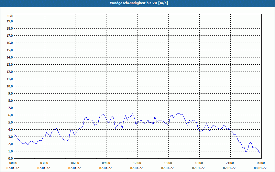
Task: Select the "19,0" y-axis label
Action: [x=10, y=21]
